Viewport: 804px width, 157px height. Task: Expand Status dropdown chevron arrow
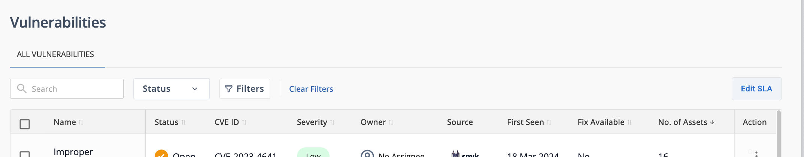[195, 89]
